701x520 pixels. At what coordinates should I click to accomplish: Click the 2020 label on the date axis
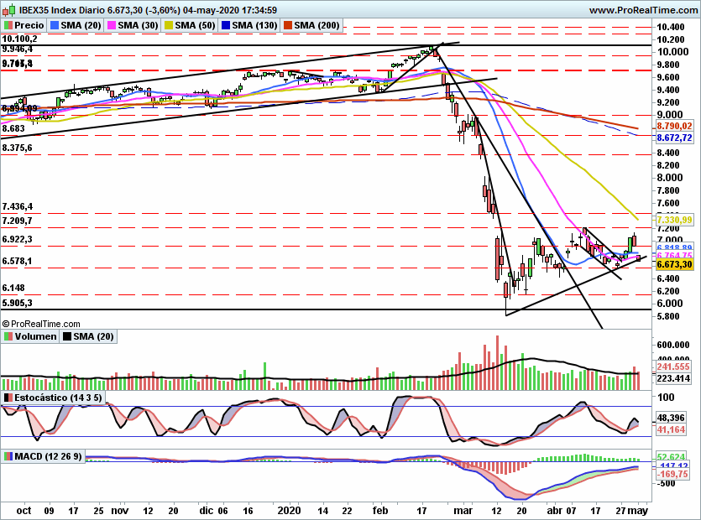[289, 509]
